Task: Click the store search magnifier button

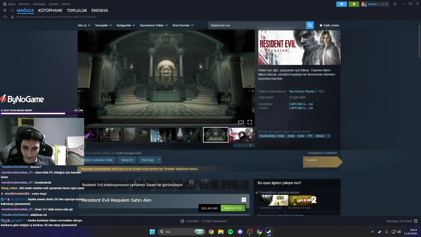Action: (x=310, y=25)
